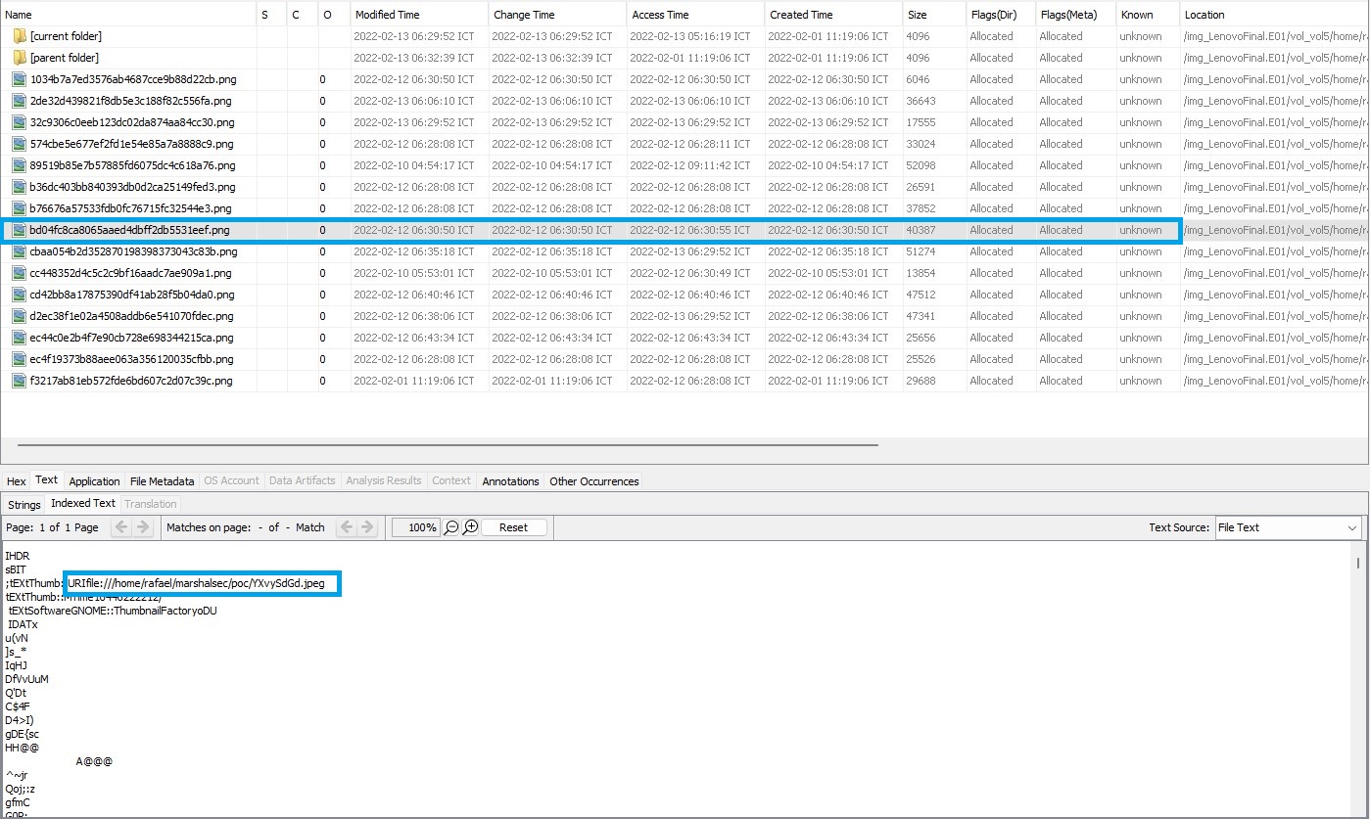The height and width of the screenshot is (819, 1370).
Task: Click next page arrow in Page navigation
Action: pyautogui.click(x=143, y=527)
